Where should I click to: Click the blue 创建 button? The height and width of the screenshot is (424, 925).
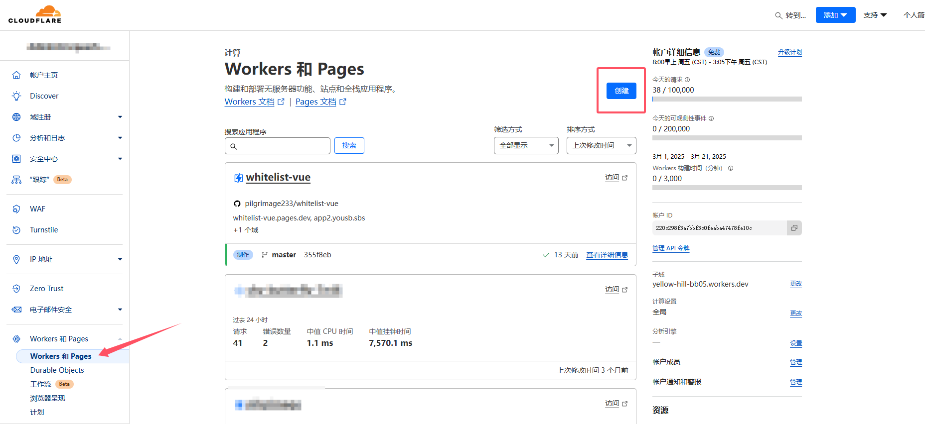pos(621,91)
